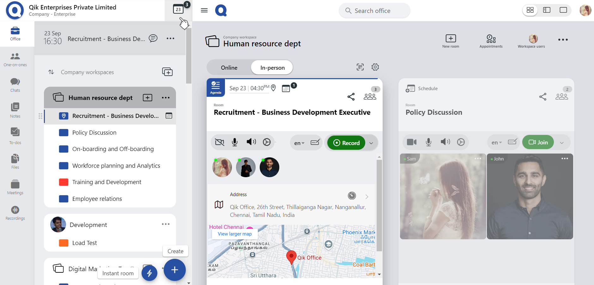
Task: Click the QR code scan icon
Action: [360, 67]
